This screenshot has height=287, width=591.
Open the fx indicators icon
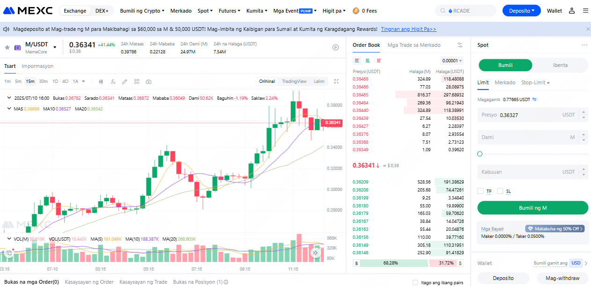[113, 81]
